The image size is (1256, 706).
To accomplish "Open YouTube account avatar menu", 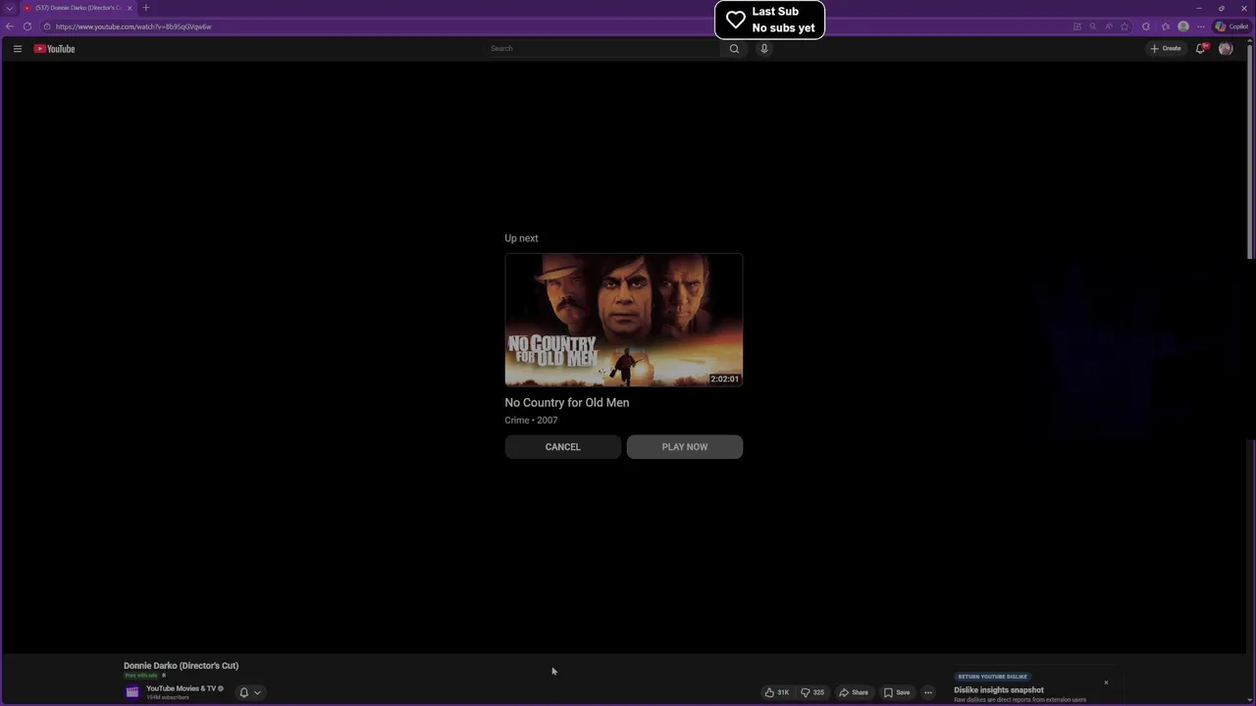I will tap(1226, 48).
